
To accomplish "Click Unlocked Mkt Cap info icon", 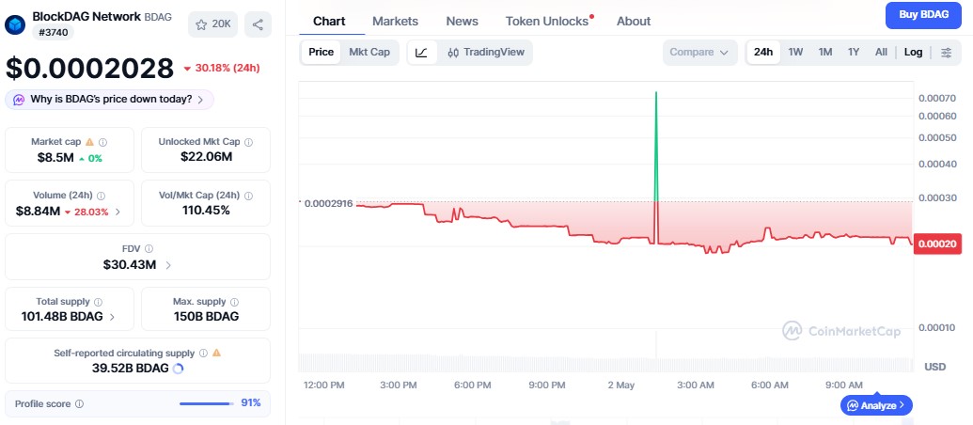I will (x=249, y=142).
